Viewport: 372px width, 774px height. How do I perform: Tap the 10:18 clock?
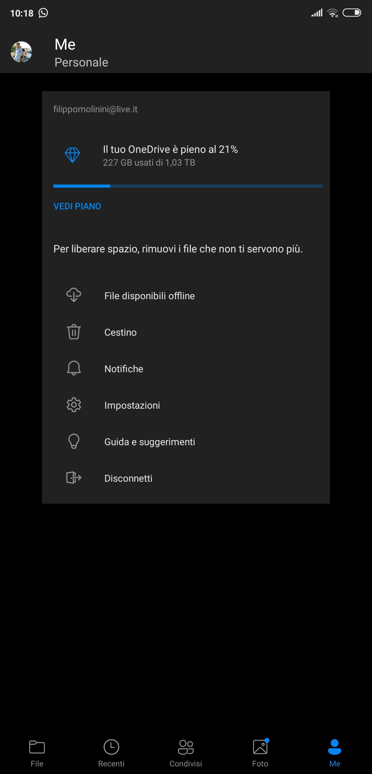[x=22, y=13]
